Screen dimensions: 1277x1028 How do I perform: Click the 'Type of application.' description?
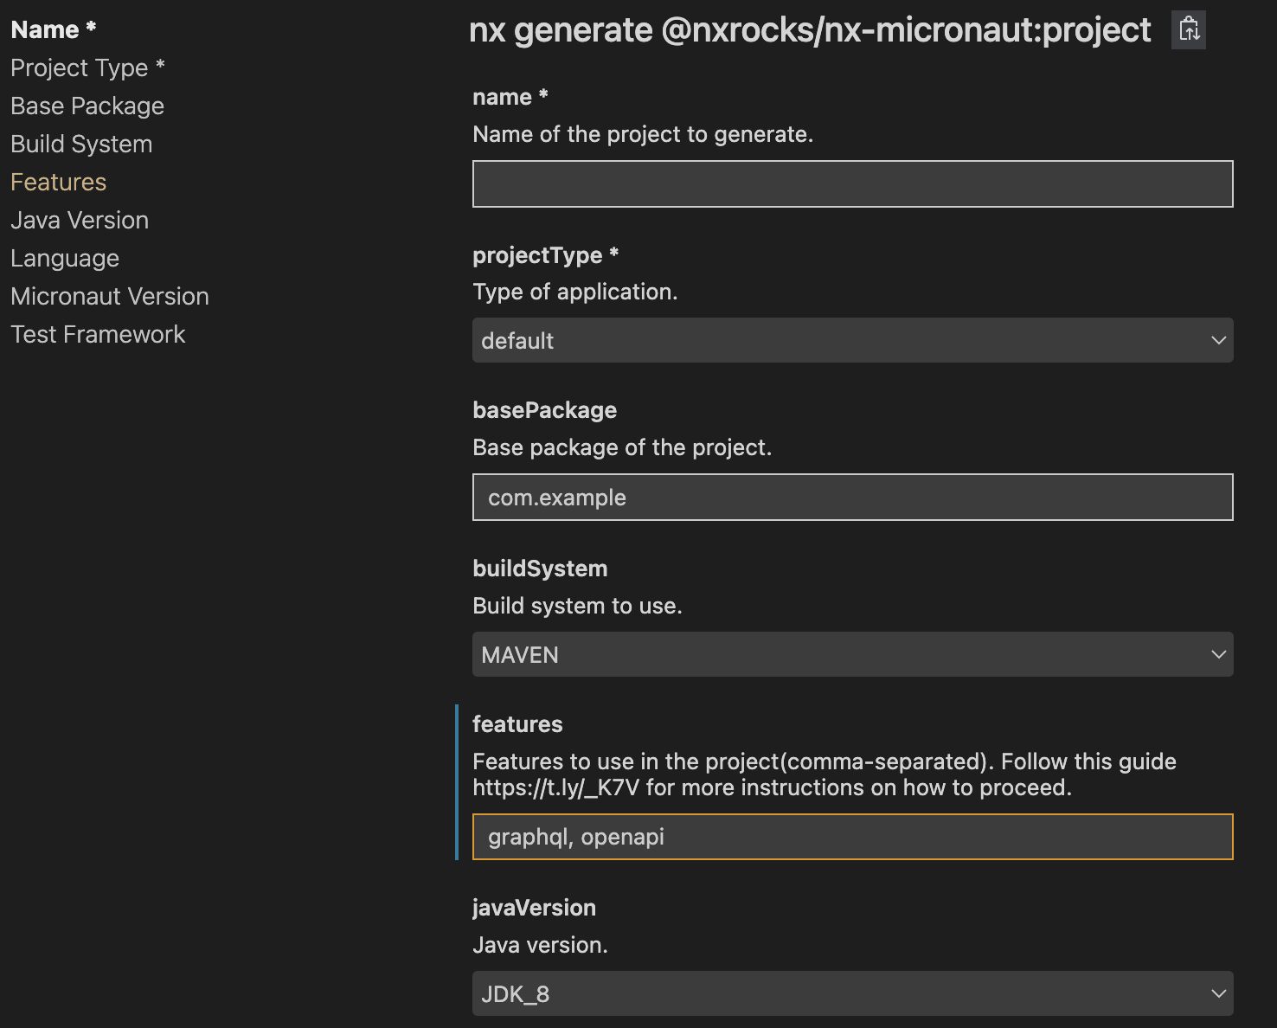coord(575,292)
